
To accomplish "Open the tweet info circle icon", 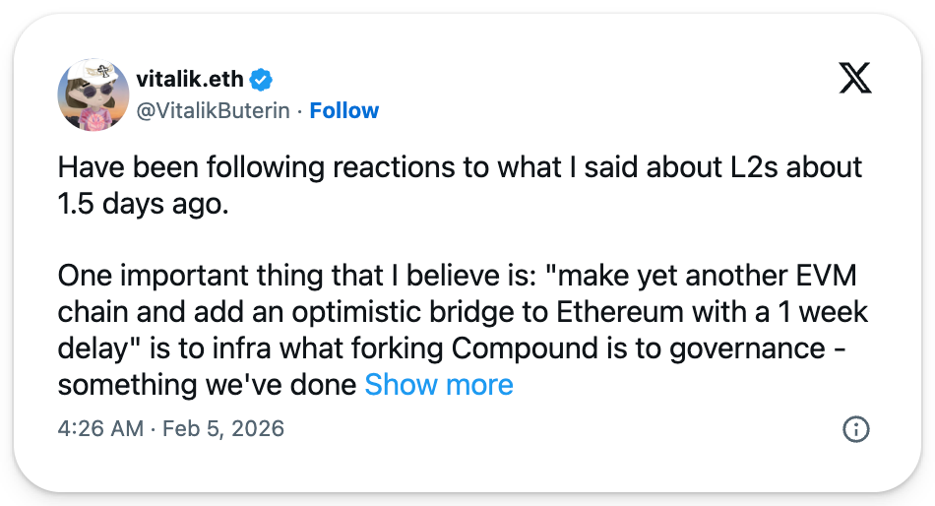I will pos(856,428).
